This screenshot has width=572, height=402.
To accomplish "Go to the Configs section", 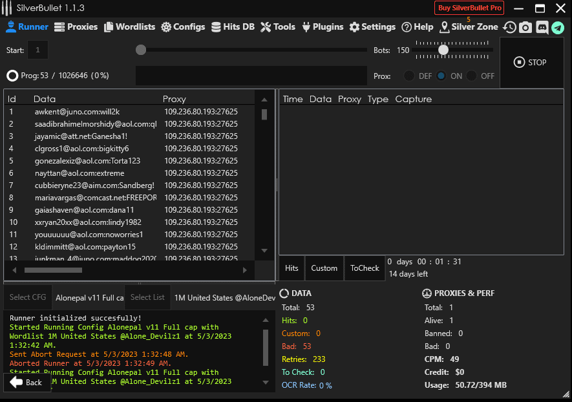I will (x=183, y=27).
